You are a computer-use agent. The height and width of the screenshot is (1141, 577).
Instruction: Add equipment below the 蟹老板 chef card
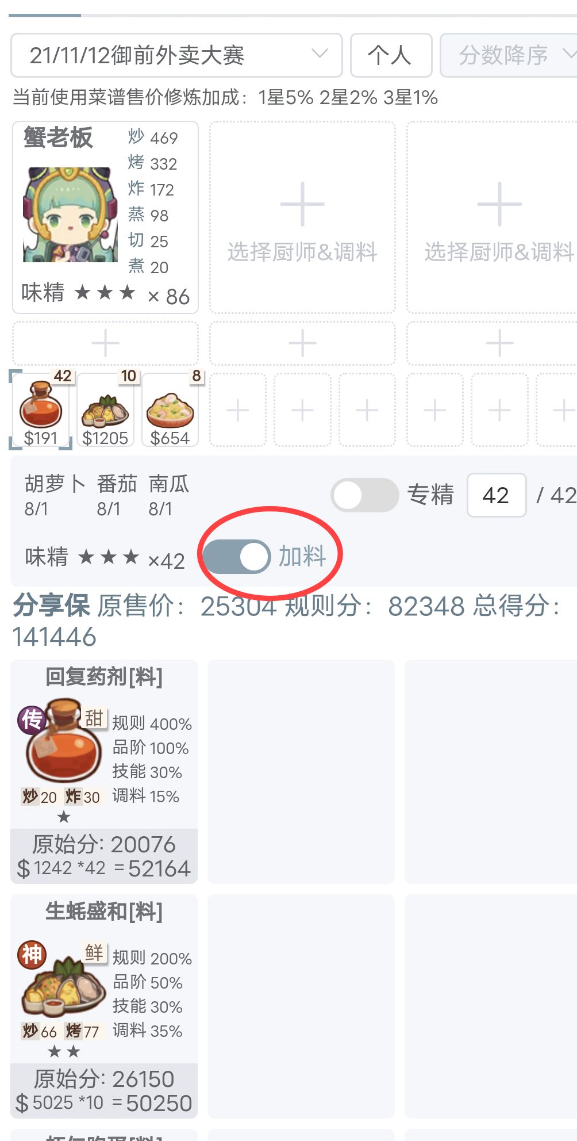[105, 344]
